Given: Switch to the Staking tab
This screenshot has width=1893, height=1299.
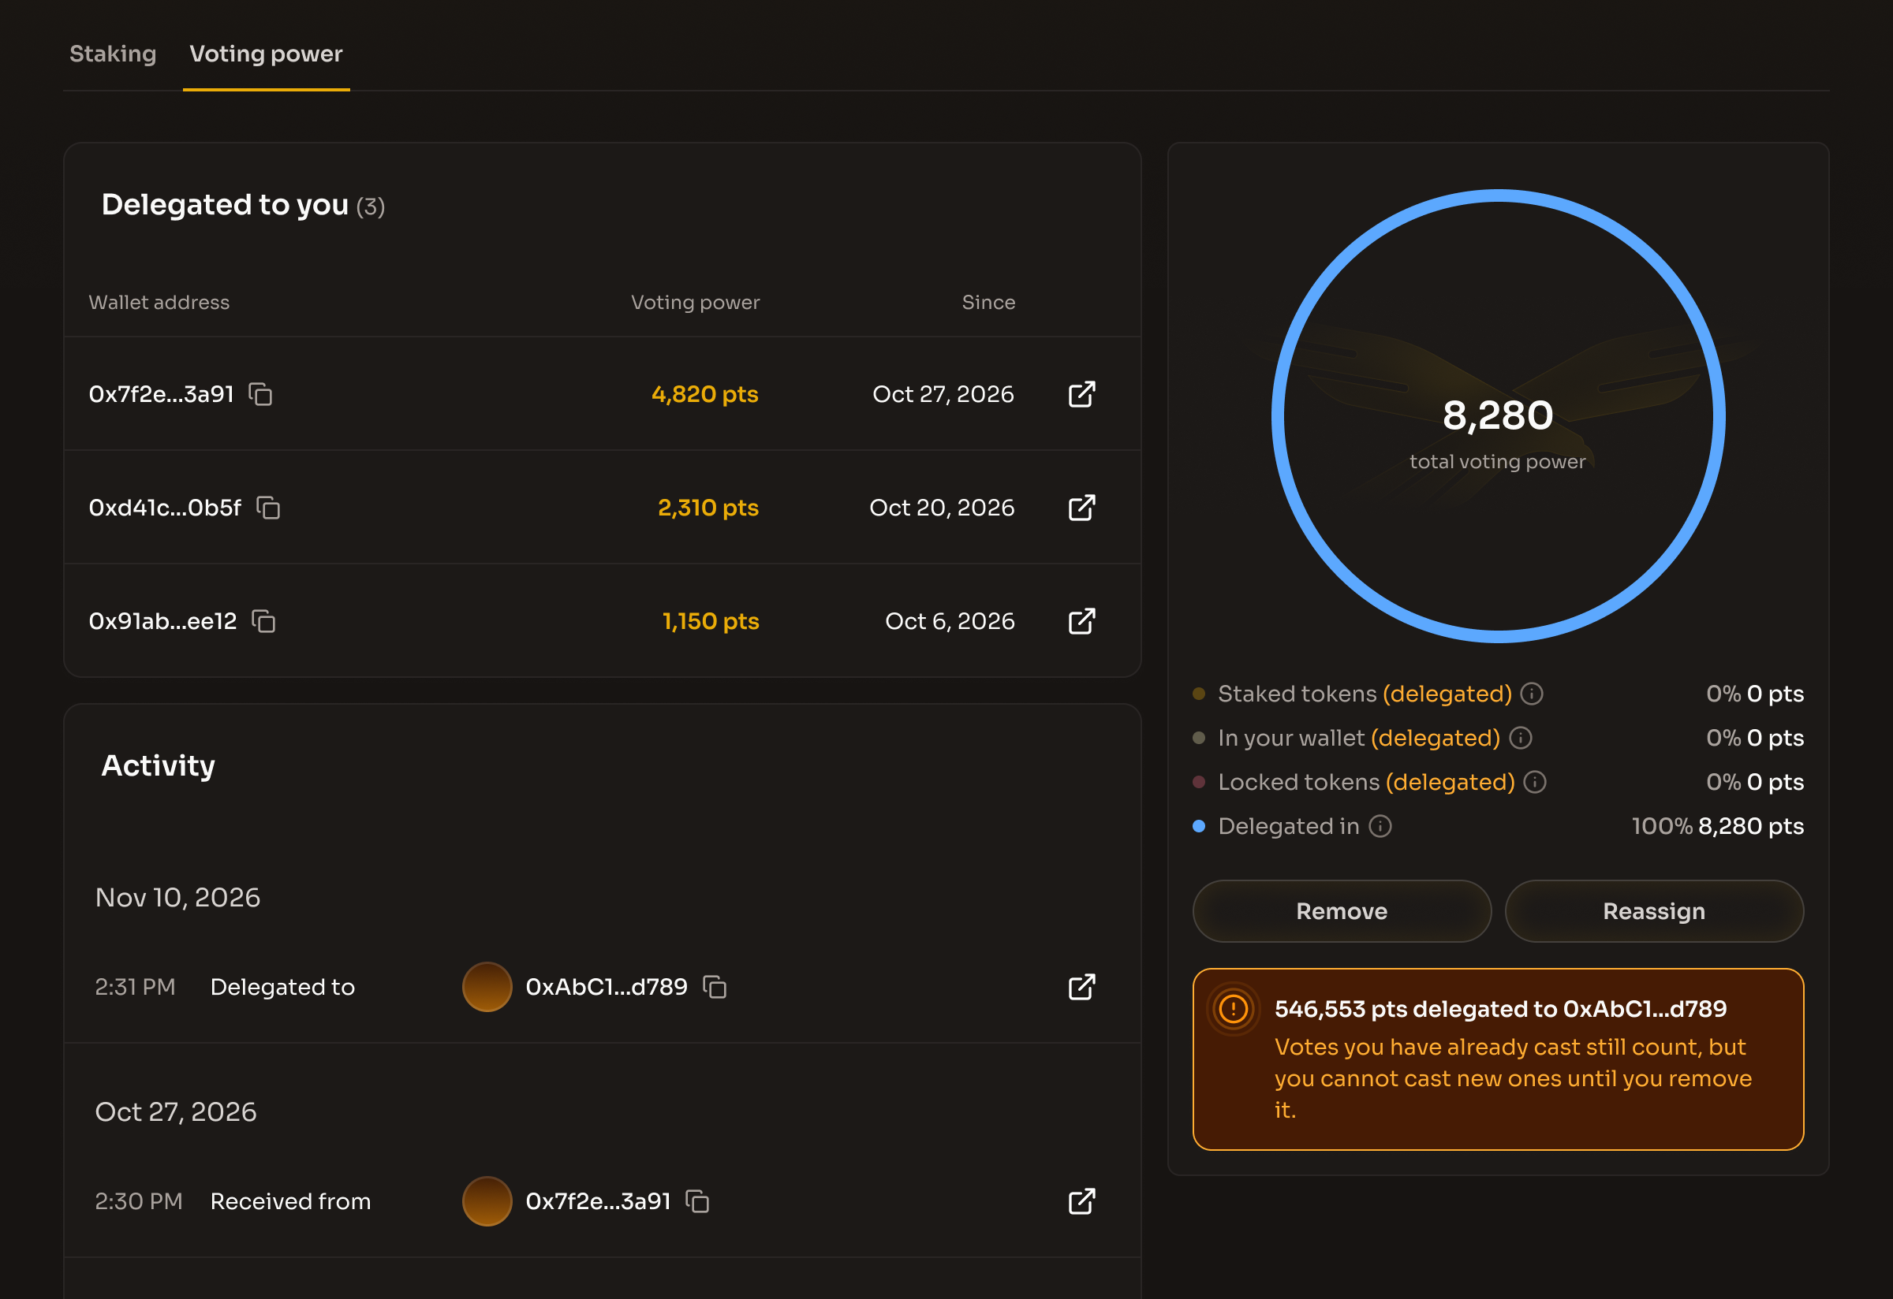Looking at the screenshot, I should pos(114,54).
